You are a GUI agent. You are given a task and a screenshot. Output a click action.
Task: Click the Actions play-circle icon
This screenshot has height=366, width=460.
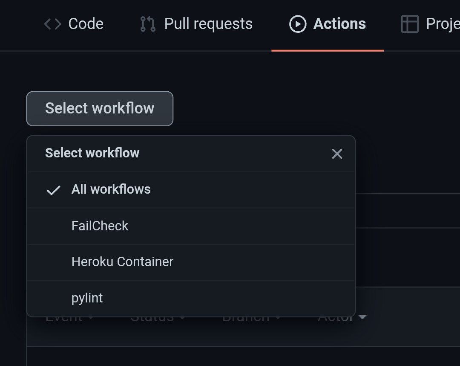click(x=297, y=24)
